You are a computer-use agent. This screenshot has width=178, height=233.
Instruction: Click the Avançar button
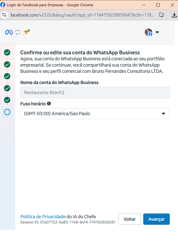tap(156, 219)
